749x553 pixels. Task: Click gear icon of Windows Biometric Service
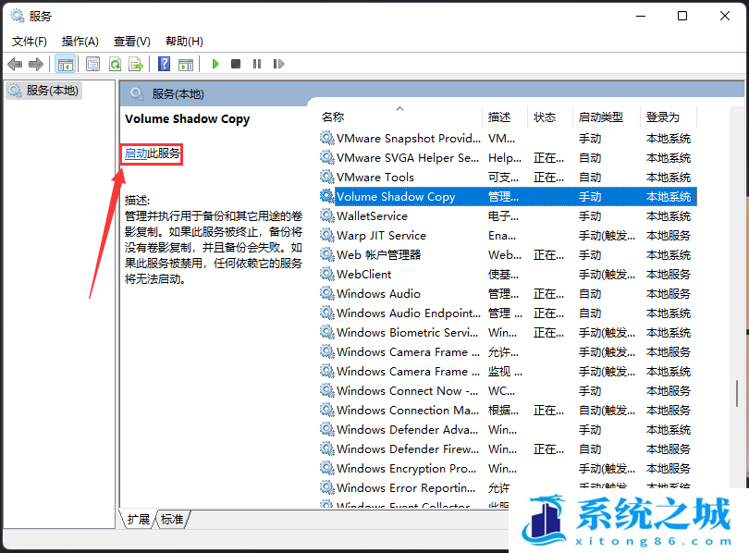pyautogui.click(x=326, y=332)
